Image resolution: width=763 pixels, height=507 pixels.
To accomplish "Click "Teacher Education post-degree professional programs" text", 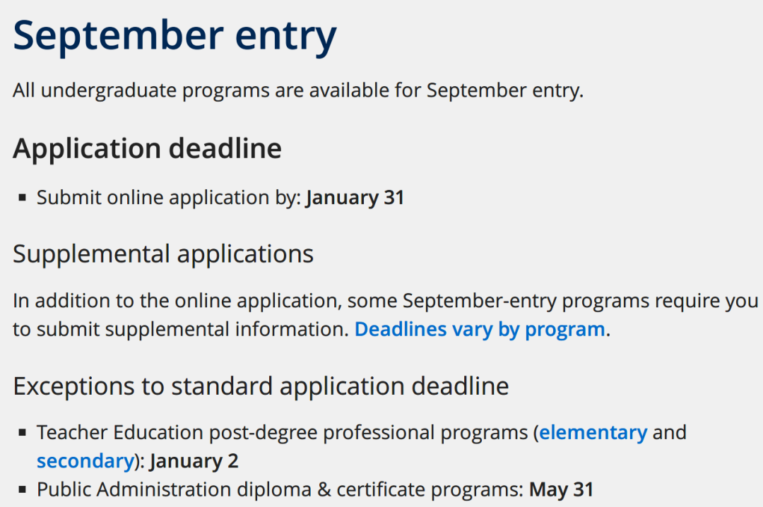I will [282, 433].
